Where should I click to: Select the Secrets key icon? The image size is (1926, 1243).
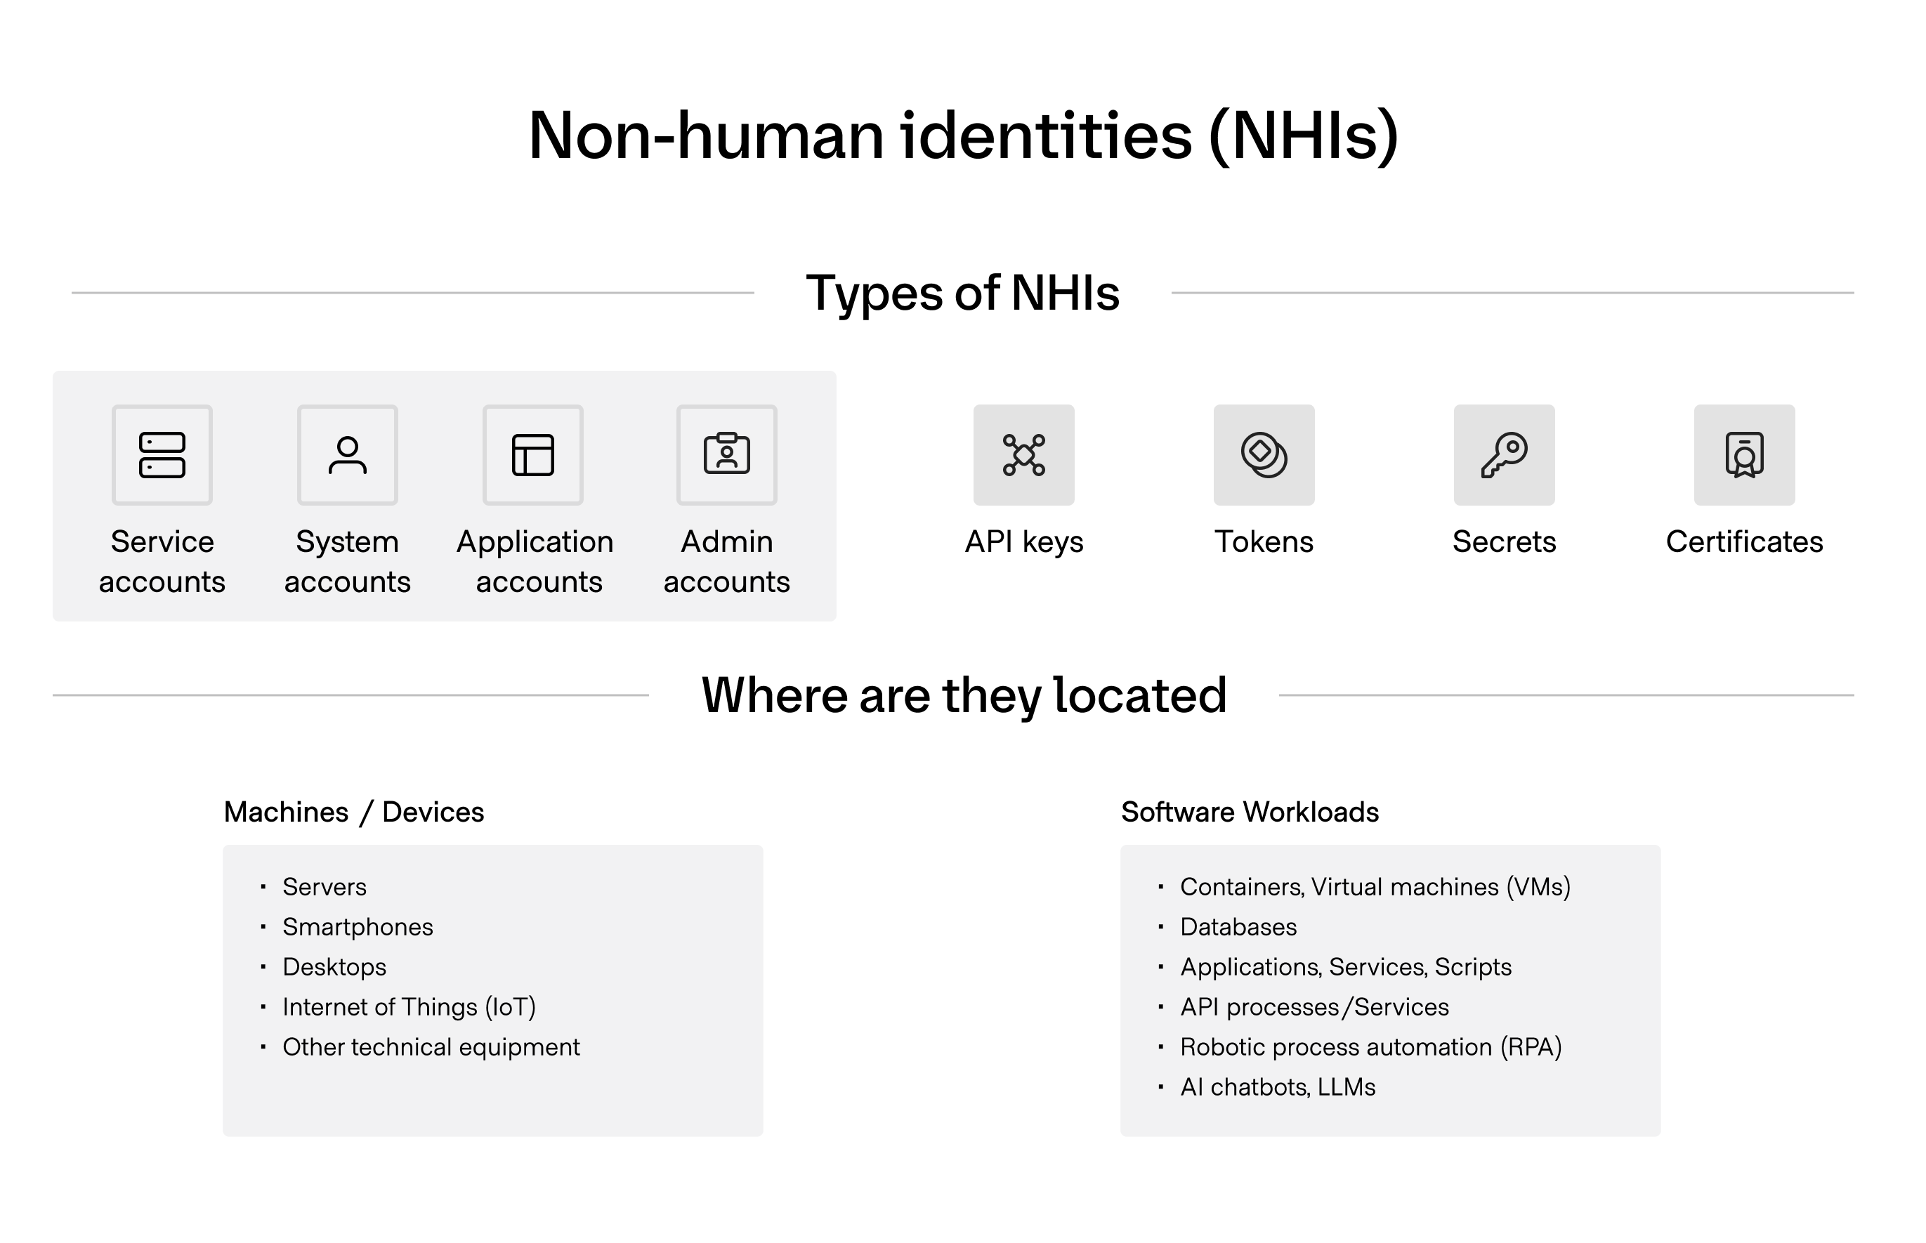(x=1503, y=454)
